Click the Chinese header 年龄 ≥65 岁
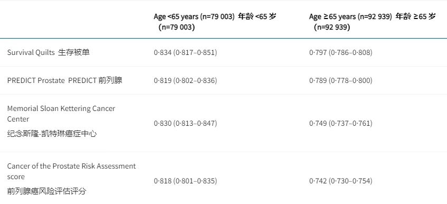 tap(416, 16)
